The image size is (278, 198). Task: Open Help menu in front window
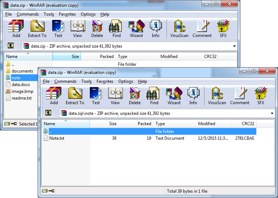click(142, 81)
